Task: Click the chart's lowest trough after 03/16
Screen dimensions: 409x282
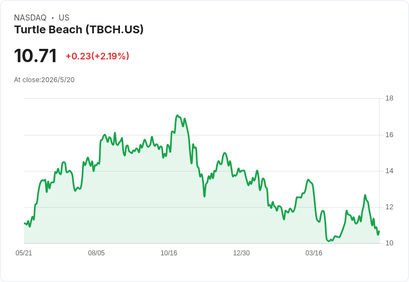Action: pos(329,241)
